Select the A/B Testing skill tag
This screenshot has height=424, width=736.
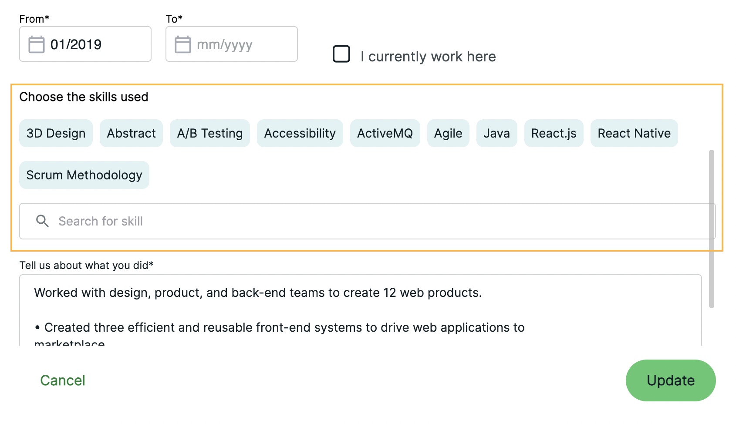pyautogui.click(x=209, y=133)
